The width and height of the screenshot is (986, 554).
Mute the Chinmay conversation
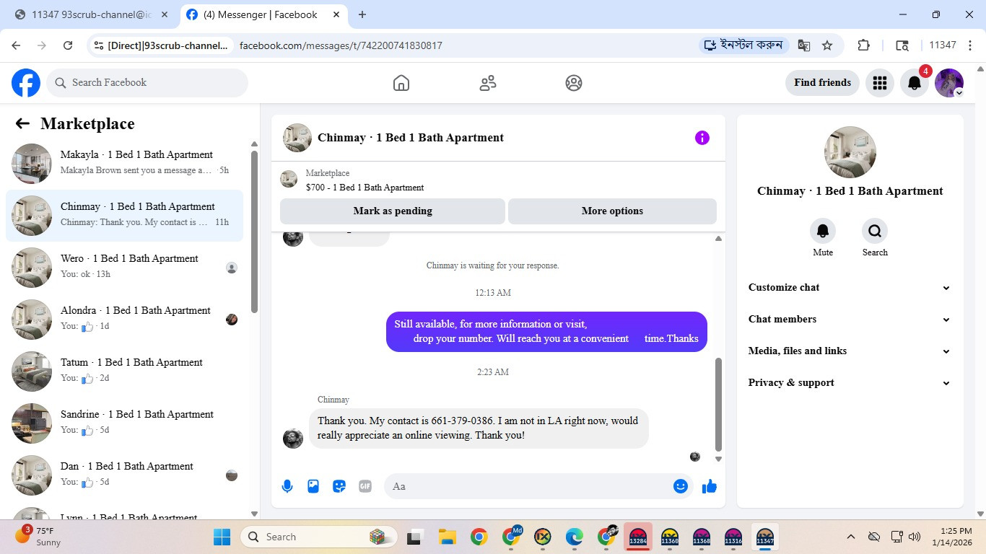[x=823, y=231]
